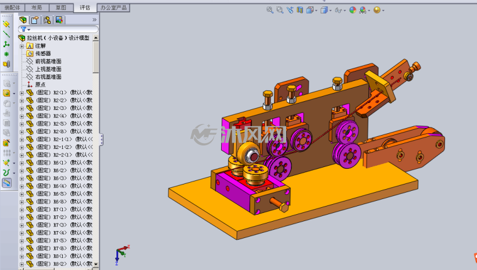Viewport: 477px width, 270px height.
Task: Click the Section View icon
Action: 300,10
